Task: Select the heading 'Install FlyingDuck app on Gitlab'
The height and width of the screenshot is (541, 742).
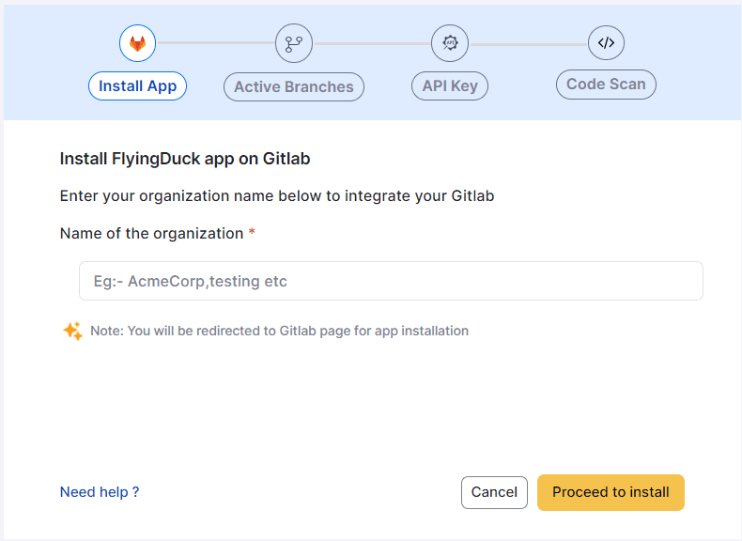Action: tap(185, 159)
